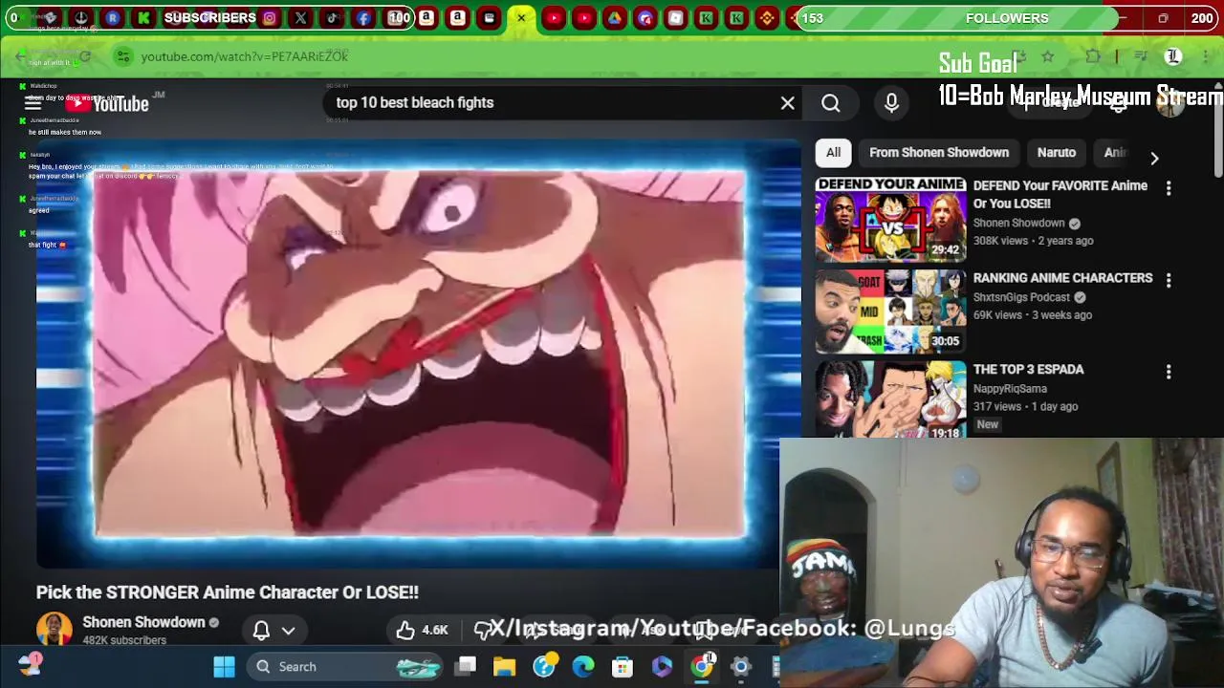Open title 'RANKING ANIME CHARACTERS'
This screenshot has height=688, width=1224.
click(1062, 278)
